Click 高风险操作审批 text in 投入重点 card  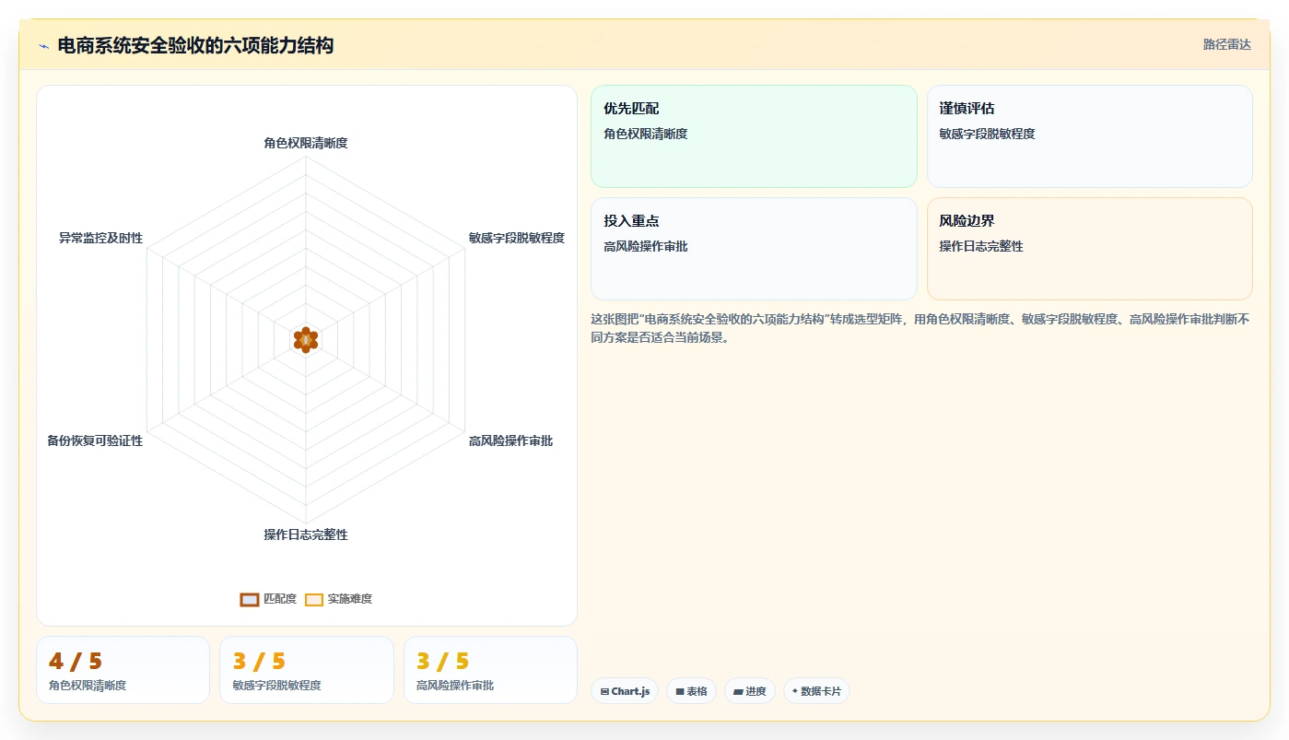[646, 246]
